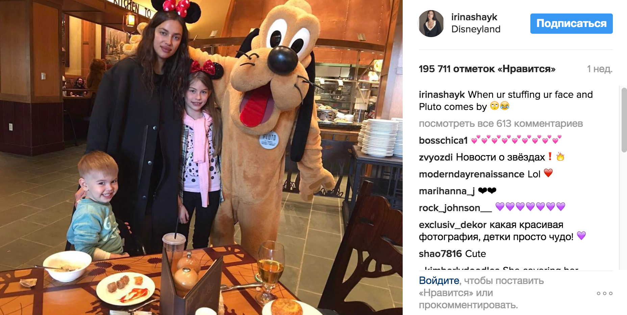
Task: Click the comments panel scrollbar thumb
Action: click(624, 120)
